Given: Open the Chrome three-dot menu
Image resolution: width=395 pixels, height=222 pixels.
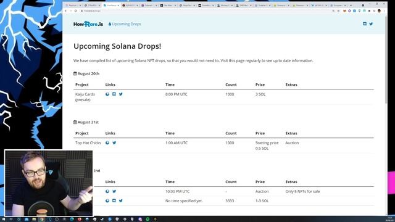Looking at the screenshot, I should (384, 11).
